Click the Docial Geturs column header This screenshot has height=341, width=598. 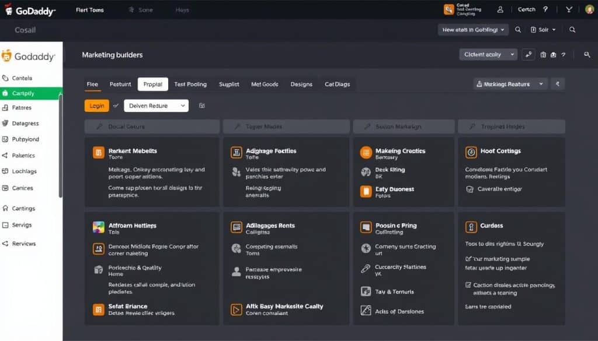[152, 126]
